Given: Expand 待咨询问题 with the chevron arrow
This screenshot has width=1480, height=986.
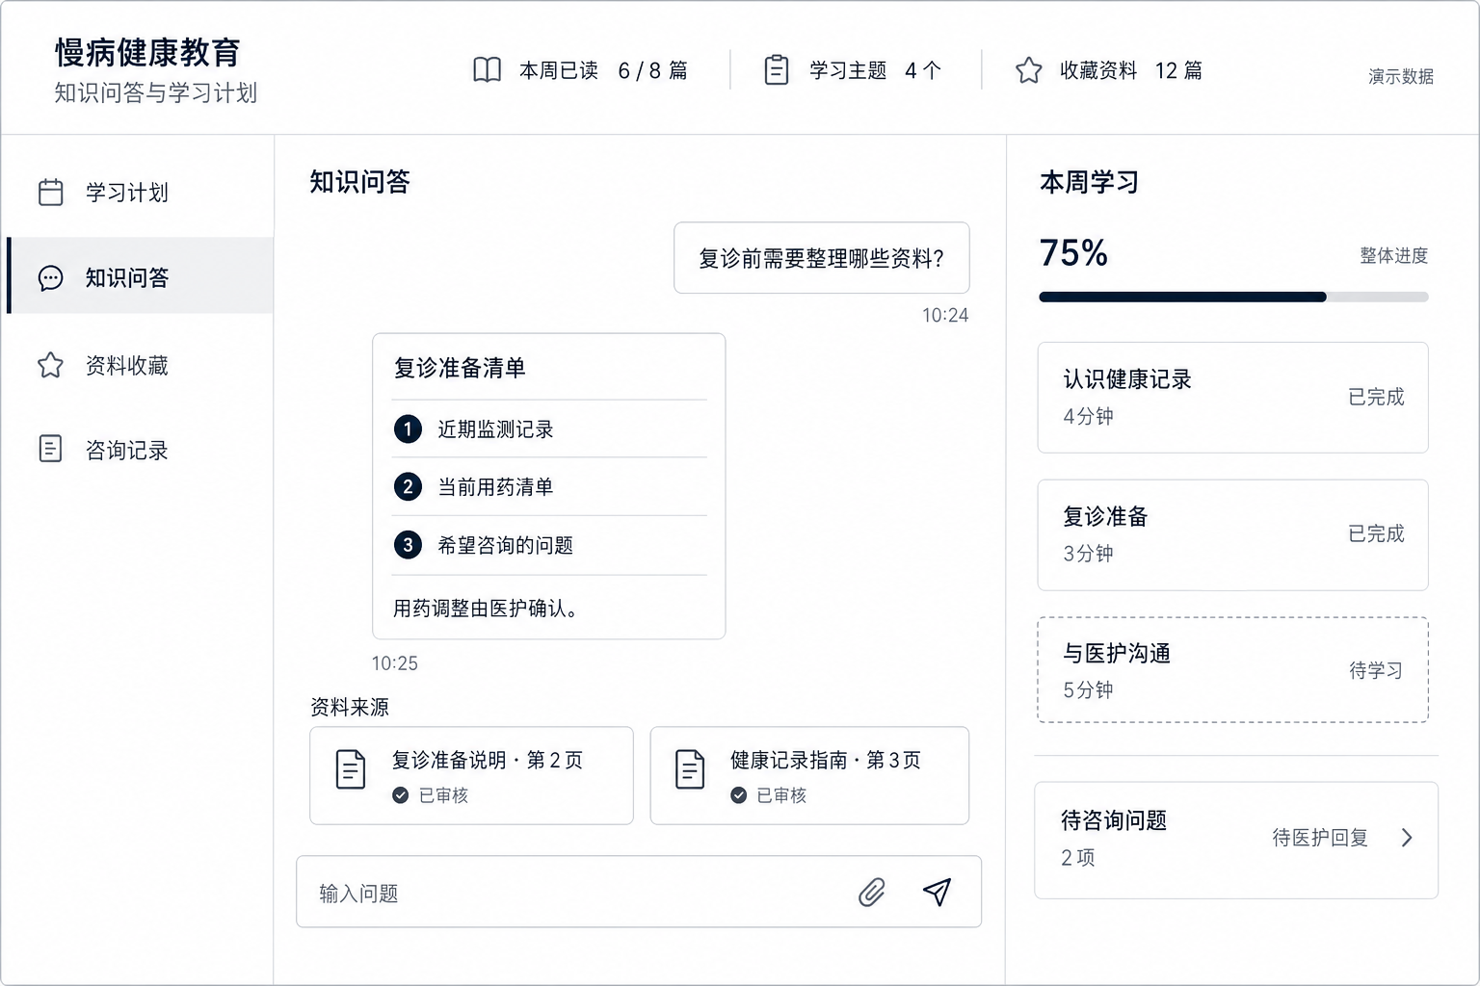Looking at the screenshot, I should (1407, 838).
